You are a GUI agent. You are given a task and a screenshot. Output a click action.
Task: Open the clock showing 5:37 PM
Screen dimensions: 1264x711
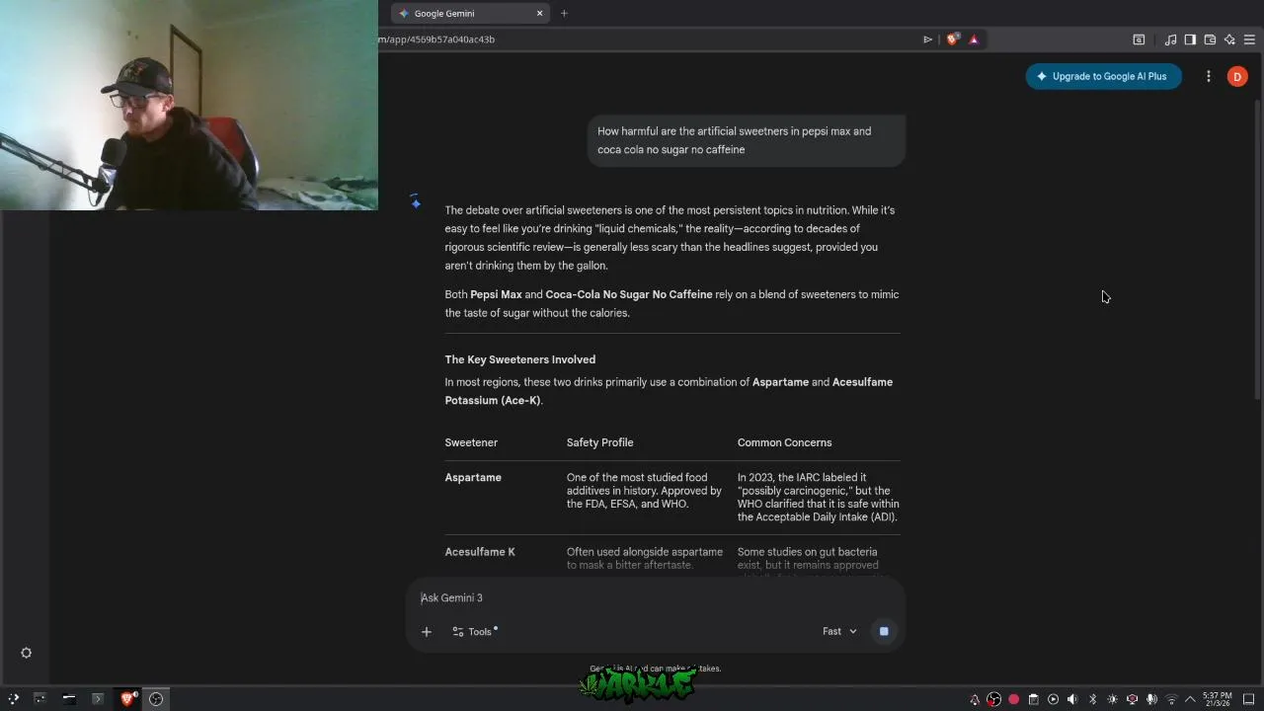click(1218, 699)
